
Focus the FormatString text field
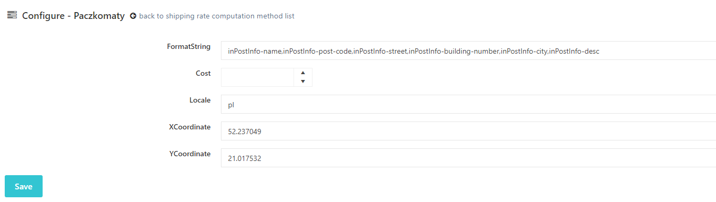[x=468, y=50]
